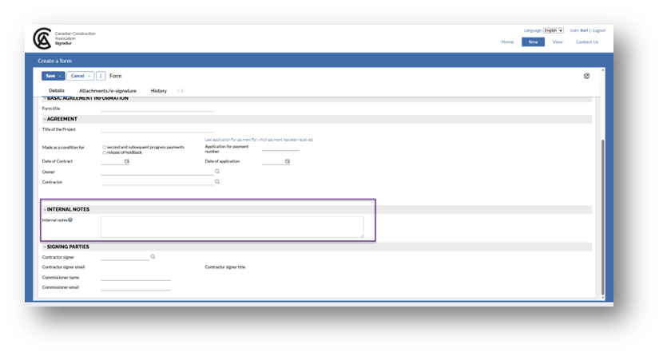Select 'second and subsequent progress payments' radio
Image resolution: width=663 pixels, height=356 pixels.
coord(105,148)
